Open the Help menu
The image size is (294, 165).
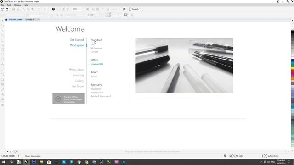tap(26, 5)
